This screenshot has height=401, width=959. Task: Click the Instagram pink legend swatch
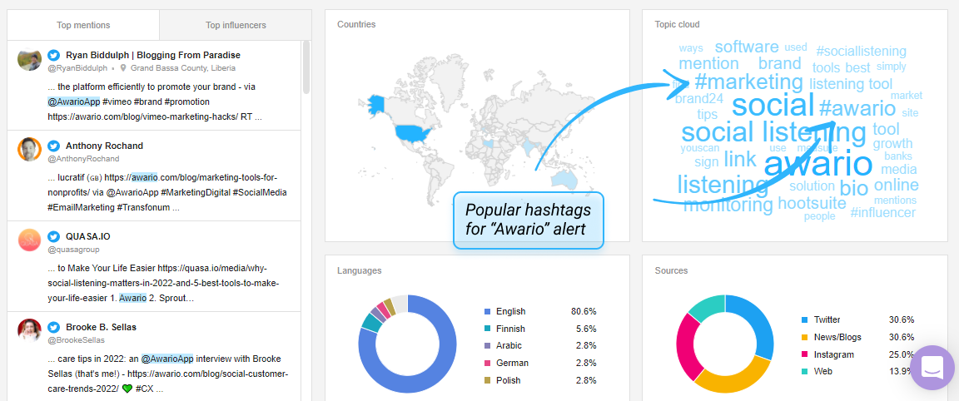click(804, 354)
